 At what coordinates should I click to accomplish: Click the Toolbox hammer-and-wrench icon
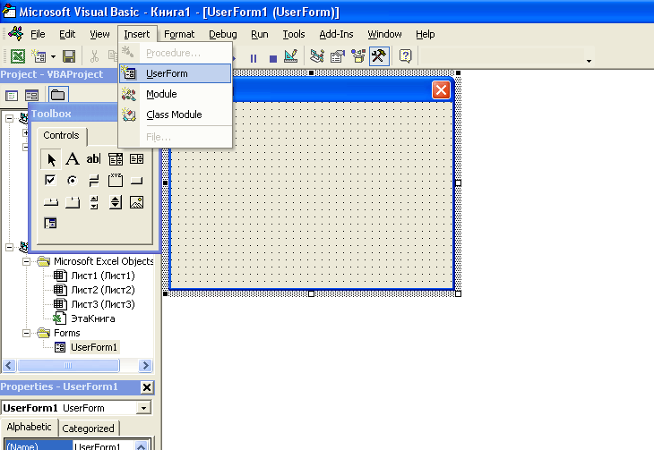point(379,55)
